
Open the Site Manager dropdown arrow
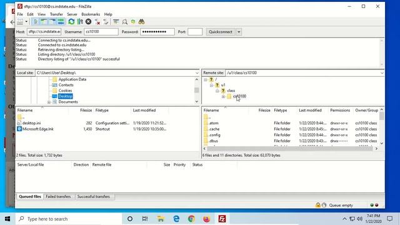[x=26, y=22]
